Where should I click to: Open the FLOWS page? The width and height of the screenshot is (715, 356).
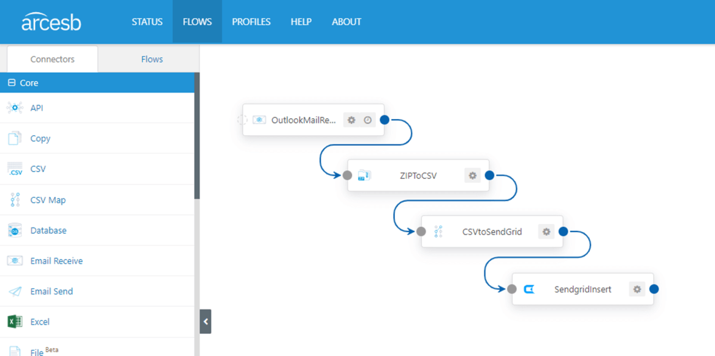pos(197,22)
